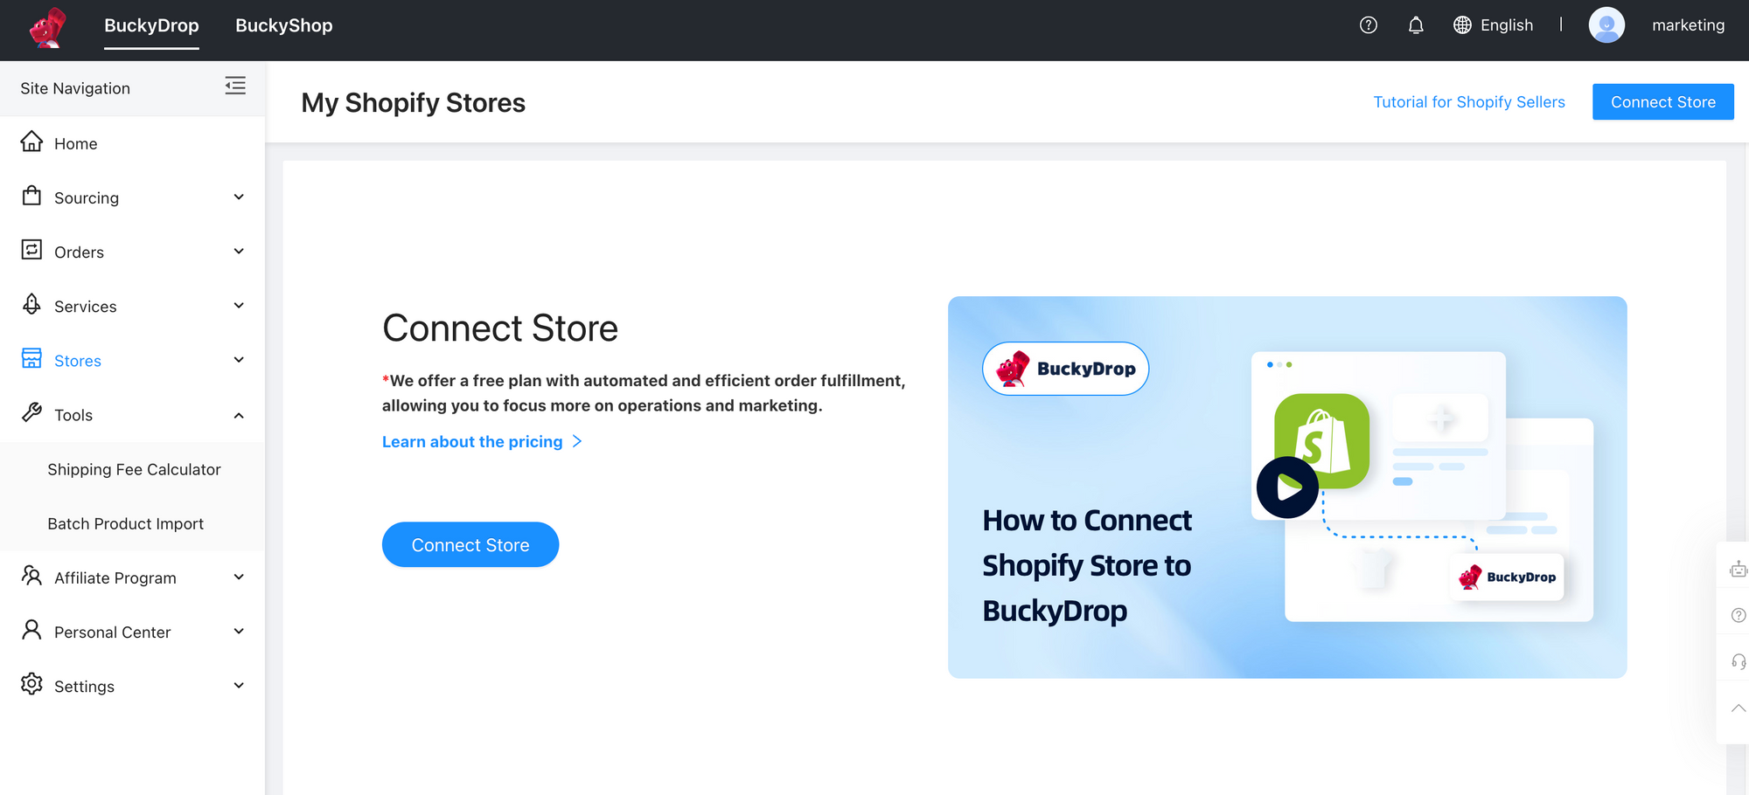Click the Affiliate Program people icon
1749x795 pixels.
(x=32, y=575)
